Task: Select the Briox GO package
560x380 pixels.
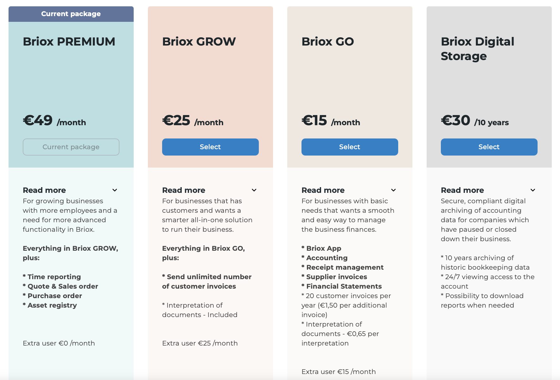Action: pos(350,147)
